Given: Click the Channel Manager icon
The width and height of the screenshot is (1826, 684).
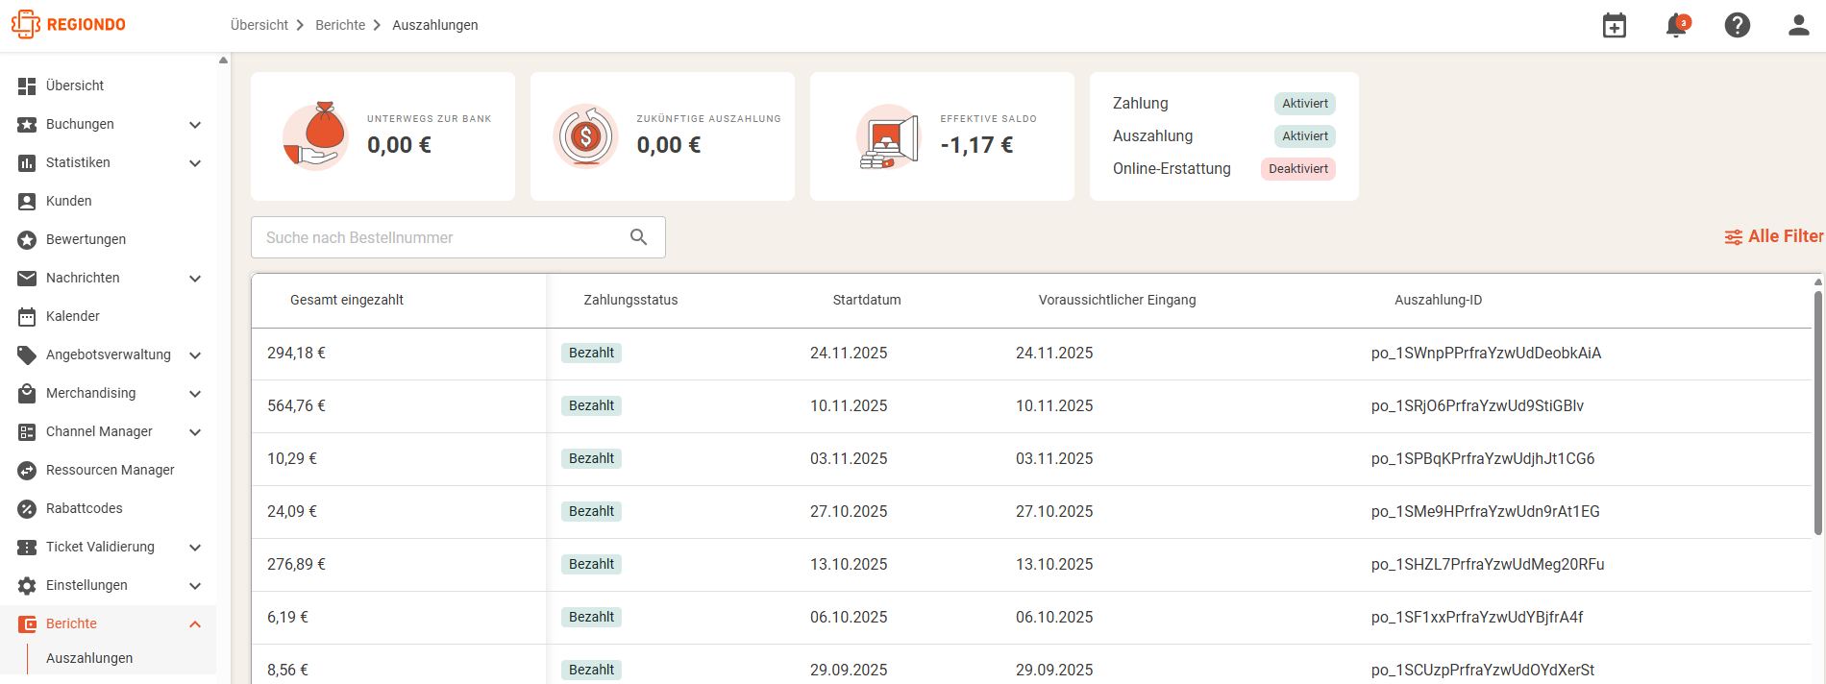Looking at the screenshot, I should tap(27, 431).
